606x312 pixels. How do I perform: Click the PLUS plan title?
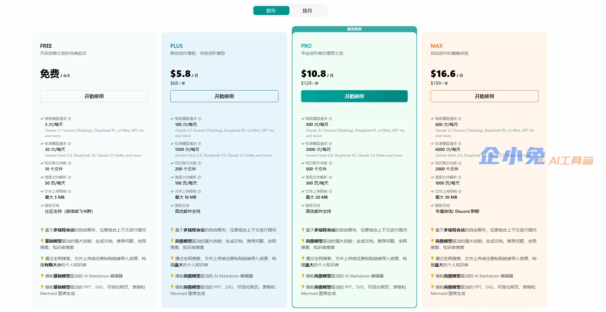[177, 46]
